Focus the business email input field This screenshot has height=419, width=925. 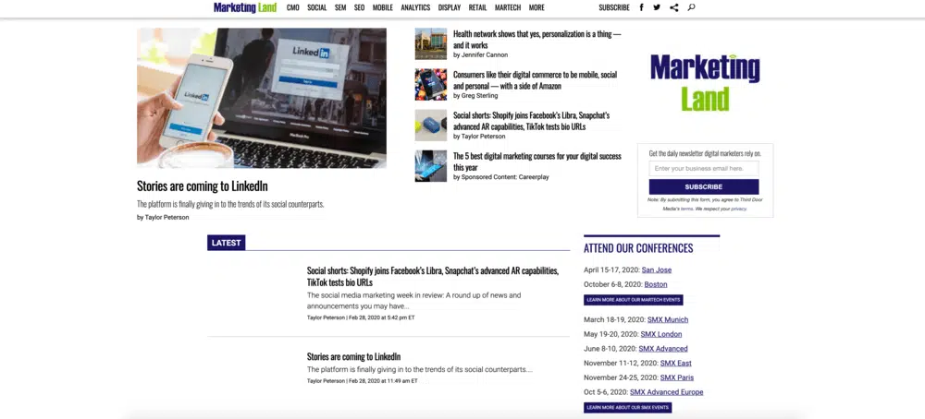click(x=704, y=169)
